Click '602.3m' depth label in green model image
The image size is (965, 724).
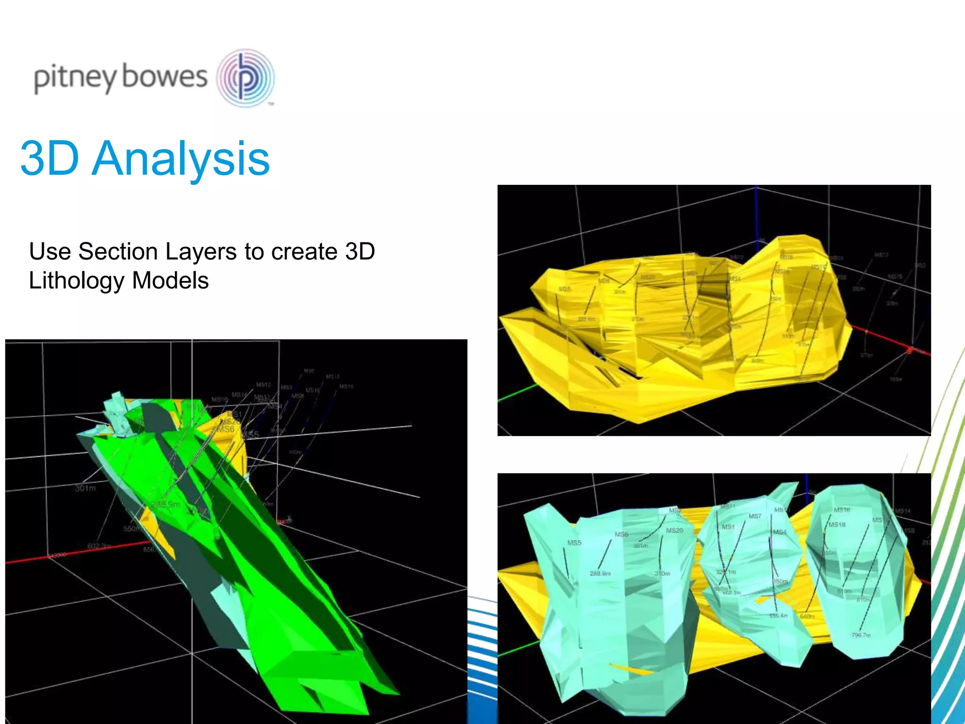tap(99, 546)
